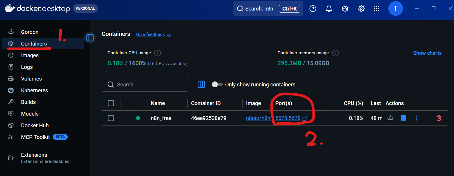Sort by the Name column header

click(158, 103)
